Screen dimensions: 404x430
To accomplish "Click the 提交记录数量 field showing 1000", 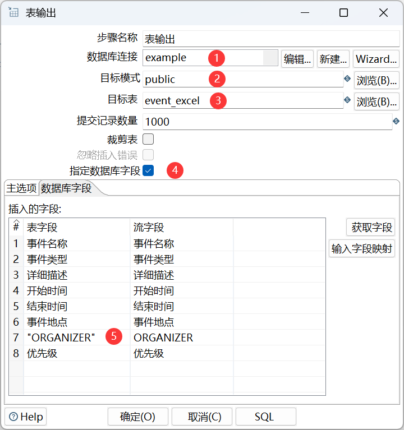I will pyautogui.click(x=268, y=122).
